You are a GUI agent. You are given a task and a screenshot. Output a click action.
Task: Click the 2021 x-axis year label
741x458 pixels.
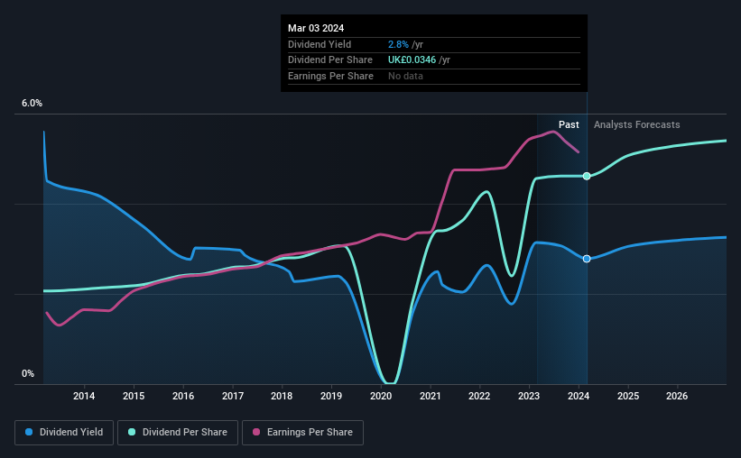(430, 396)
